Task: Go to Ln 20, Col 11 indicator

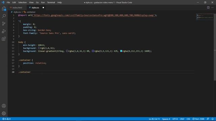Action: (x=154, y=119)
